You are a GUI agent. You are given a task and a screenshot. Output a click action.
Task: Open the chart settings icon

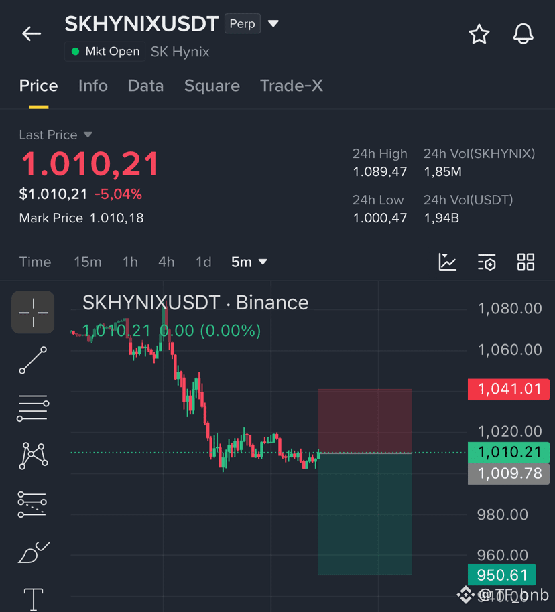[x=487, y=262]
